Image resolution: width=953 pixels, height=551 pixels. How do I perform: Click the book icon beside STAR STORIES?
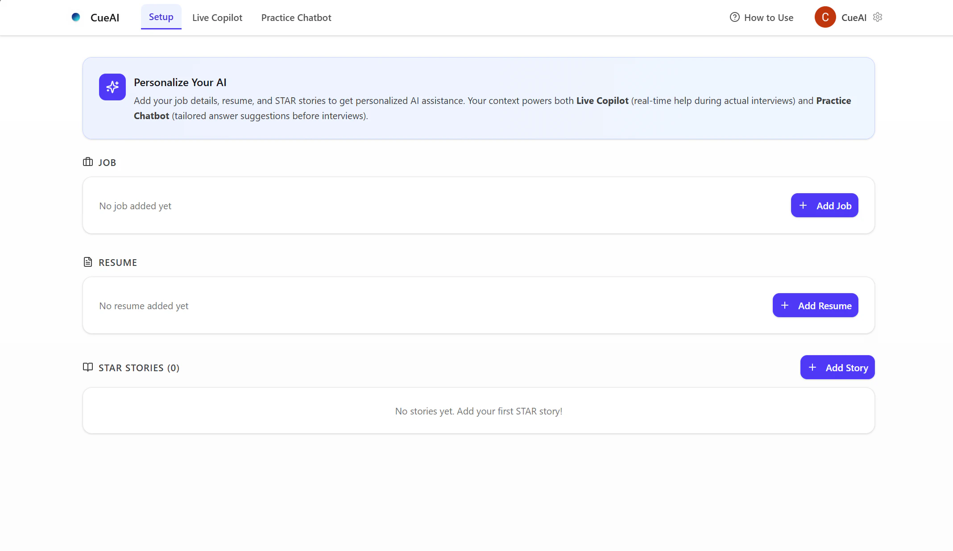[88, 367]
